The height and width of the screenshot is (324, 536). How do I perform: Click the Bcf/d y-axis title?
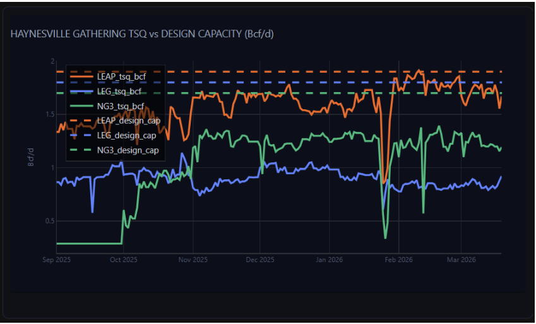click(30, 157)
